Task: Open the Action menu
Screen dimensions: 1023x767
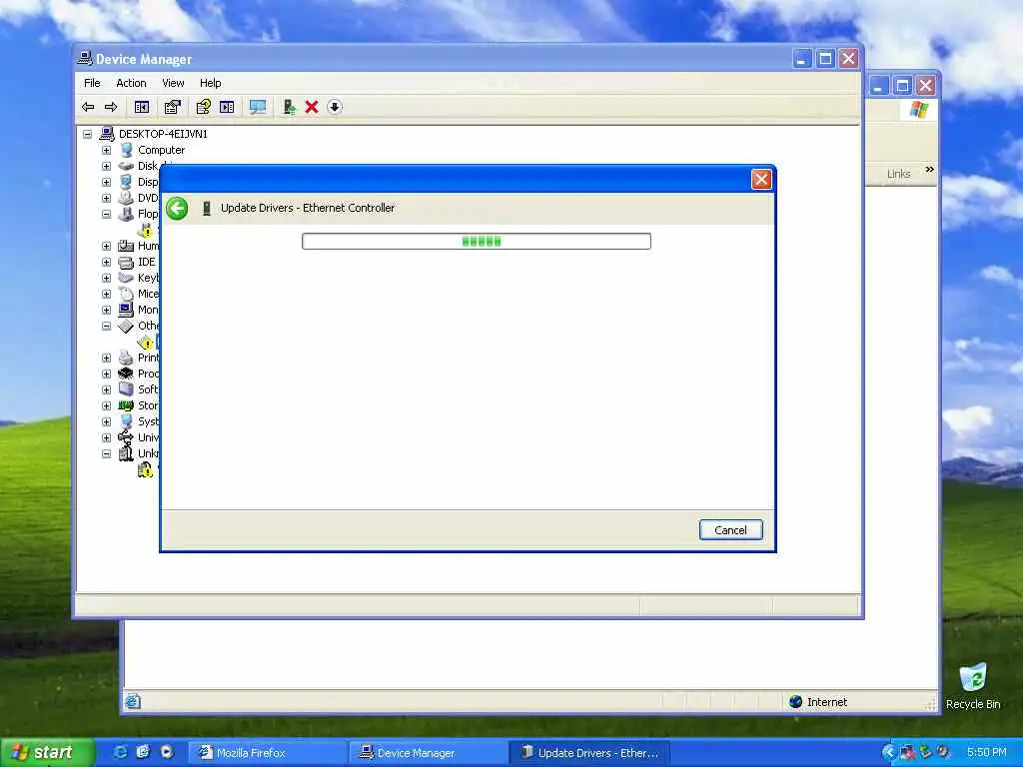Action: pyautogui.click(x=131, y=83)
